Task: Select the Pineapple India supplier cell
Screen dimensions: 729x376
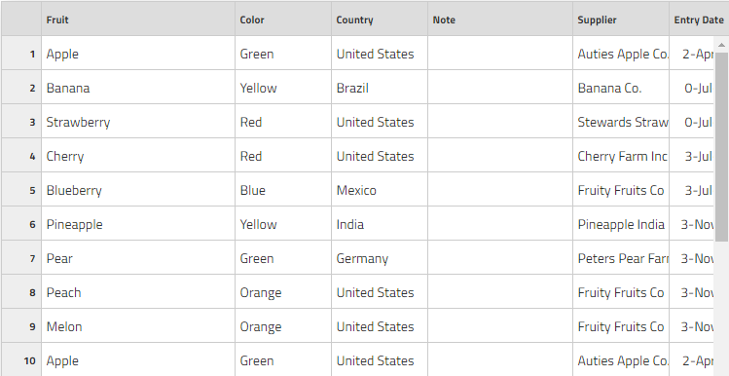Action: (621, 223)
